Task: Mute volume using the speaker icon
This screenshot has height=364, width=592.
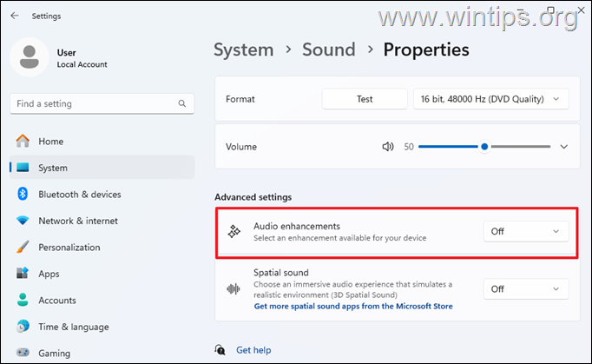Action: [388, 147]
